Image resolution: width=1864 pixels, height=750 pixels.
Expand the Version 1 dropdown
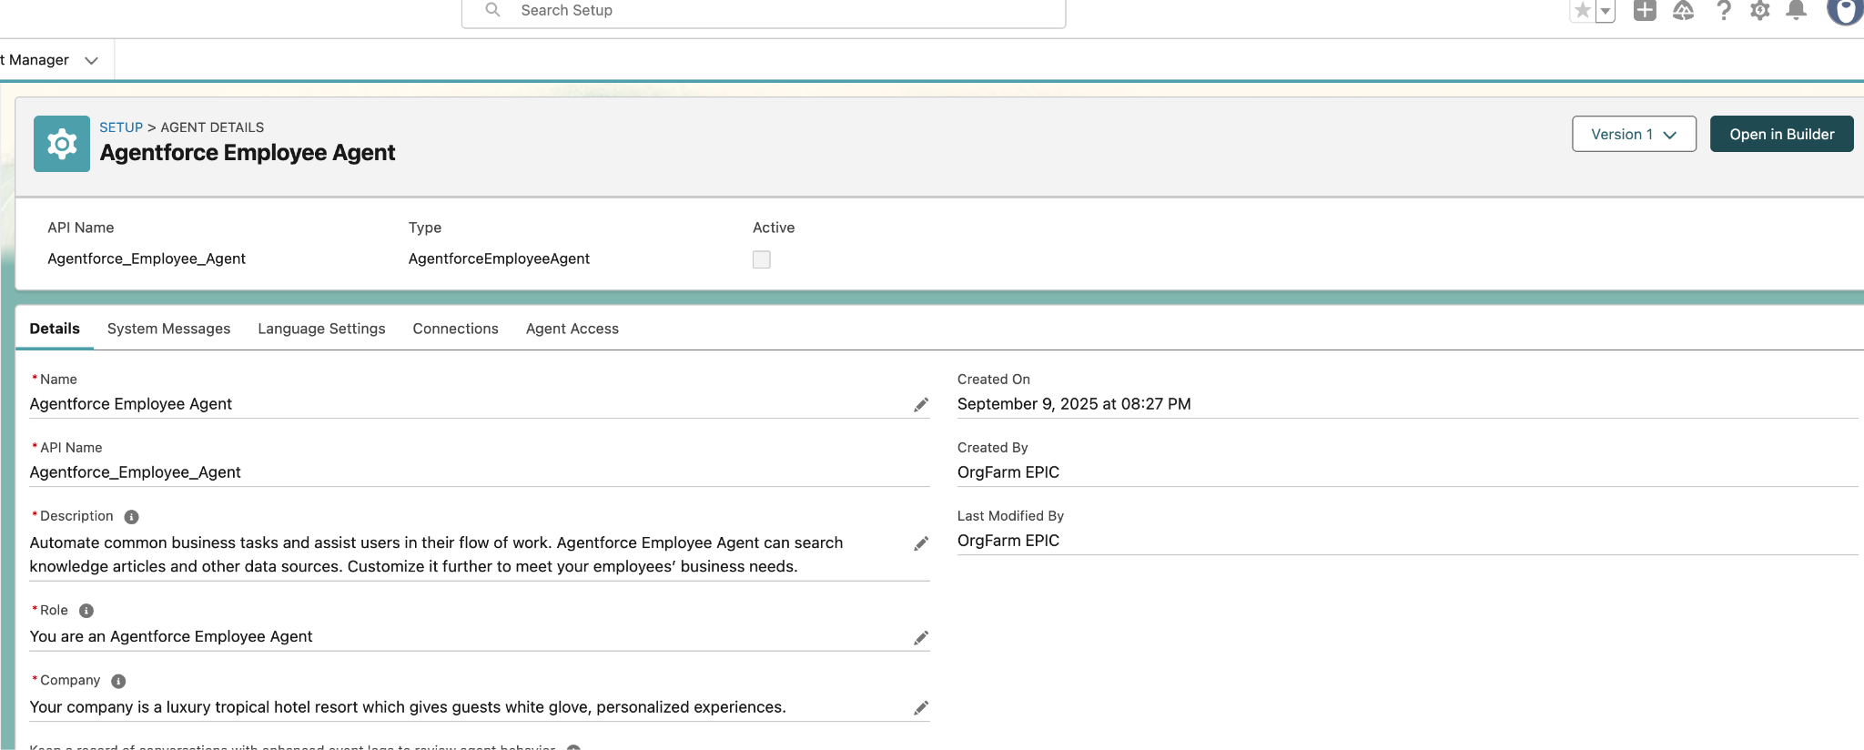(1634, 134)
